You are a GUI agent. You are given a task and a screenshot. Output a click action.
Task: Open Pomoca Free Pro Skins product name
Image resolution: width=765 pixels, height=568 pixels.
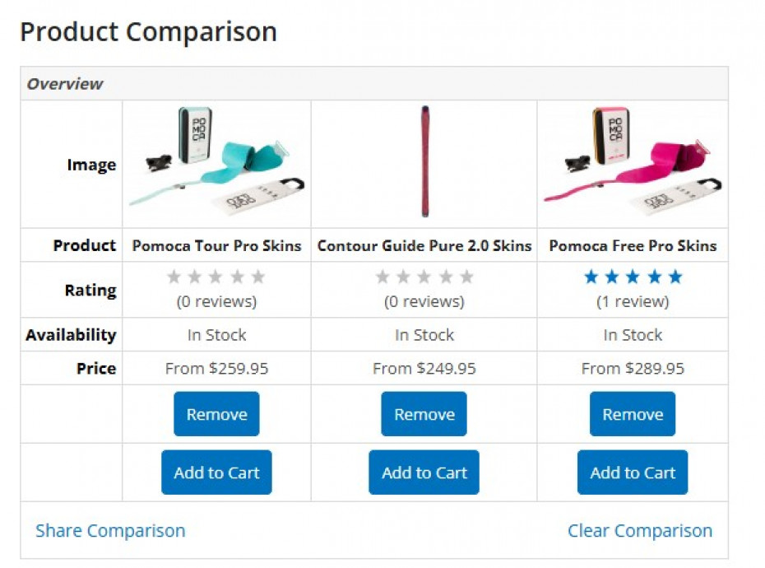[x=633, y=245]
